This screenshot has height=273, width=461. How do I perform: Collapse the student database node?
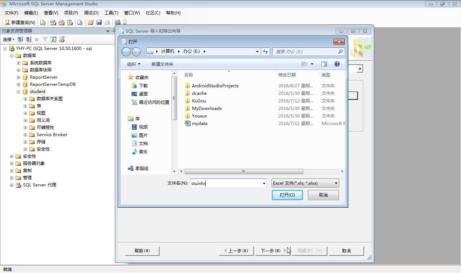pos(18,91)
